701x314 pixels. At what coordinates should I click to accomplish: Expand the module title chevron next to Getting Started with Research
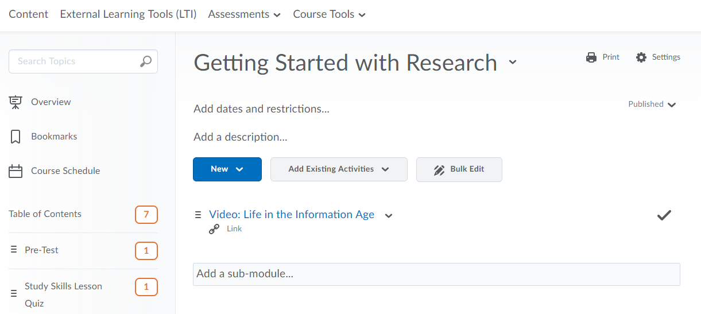click(513, 62)
